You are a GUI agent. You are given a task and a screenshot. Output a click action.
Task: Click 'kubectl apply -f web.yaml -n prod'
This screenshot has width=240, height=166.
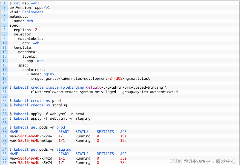pos(49,114)
